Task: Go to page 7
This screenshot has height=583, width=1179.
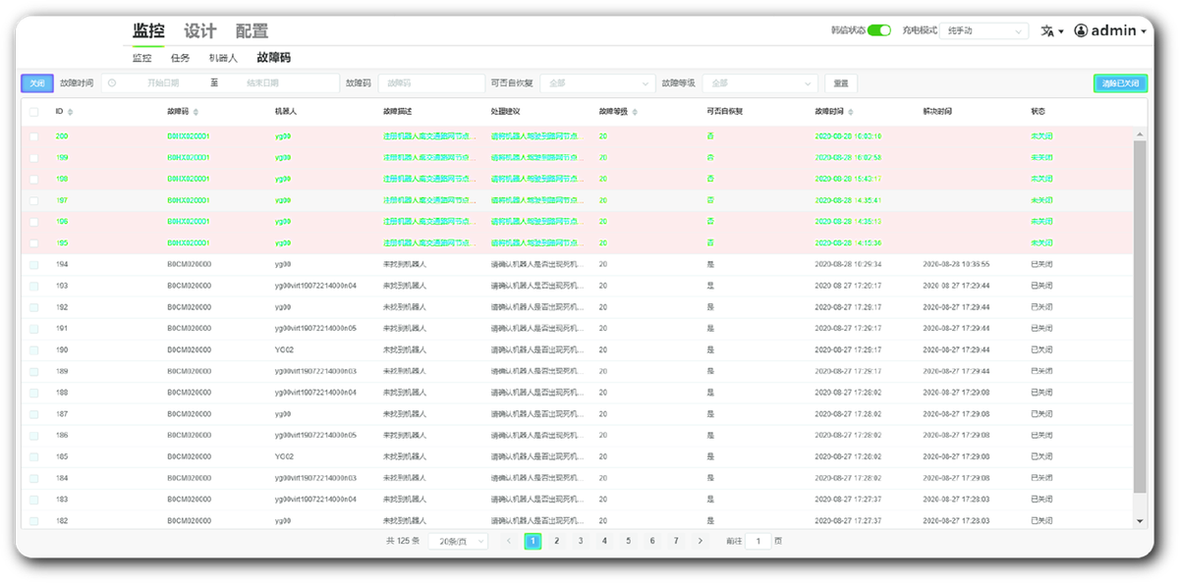Action: coord(676,541)
